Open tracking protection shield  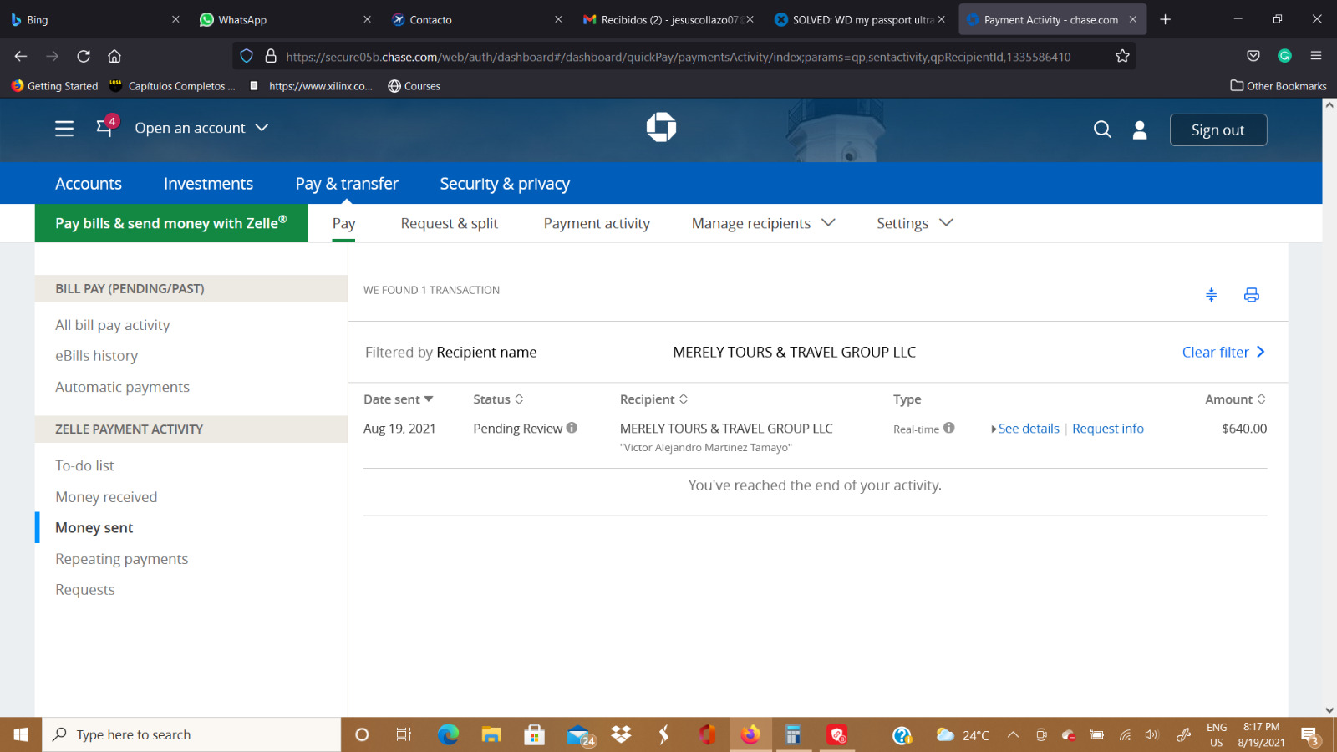click(x=247, y=56)
